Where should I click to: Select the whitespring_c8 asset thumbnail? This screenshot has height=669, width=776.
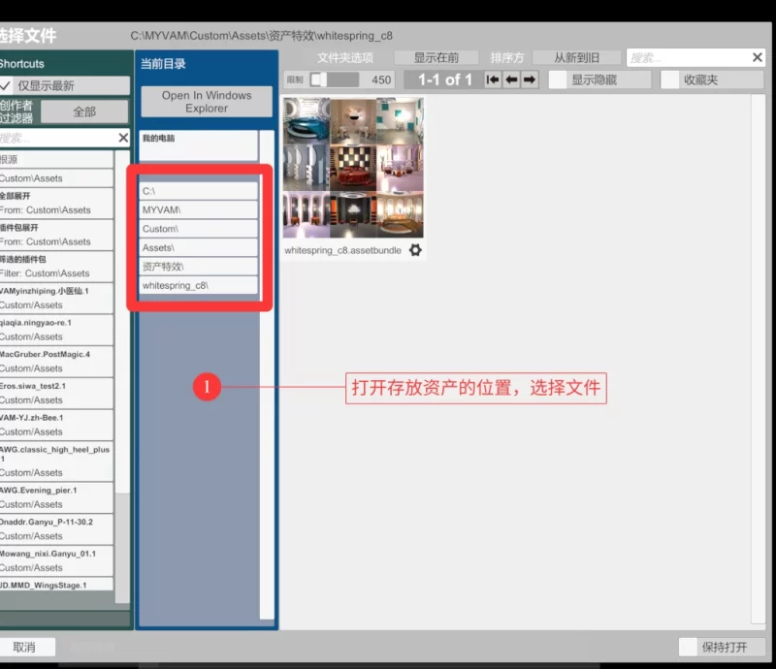[353, 168]
